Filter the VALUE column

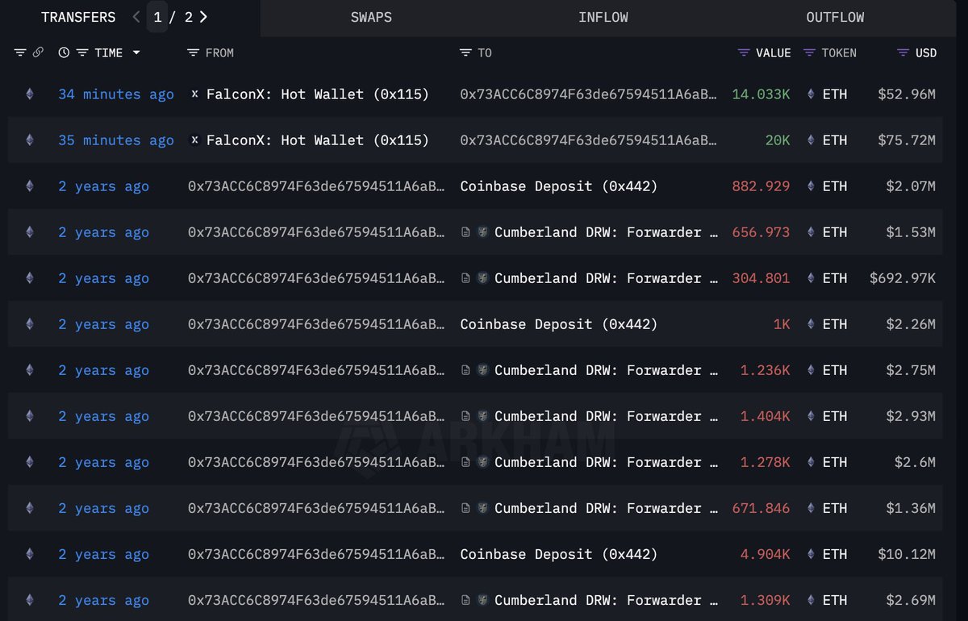pos(744,52)
